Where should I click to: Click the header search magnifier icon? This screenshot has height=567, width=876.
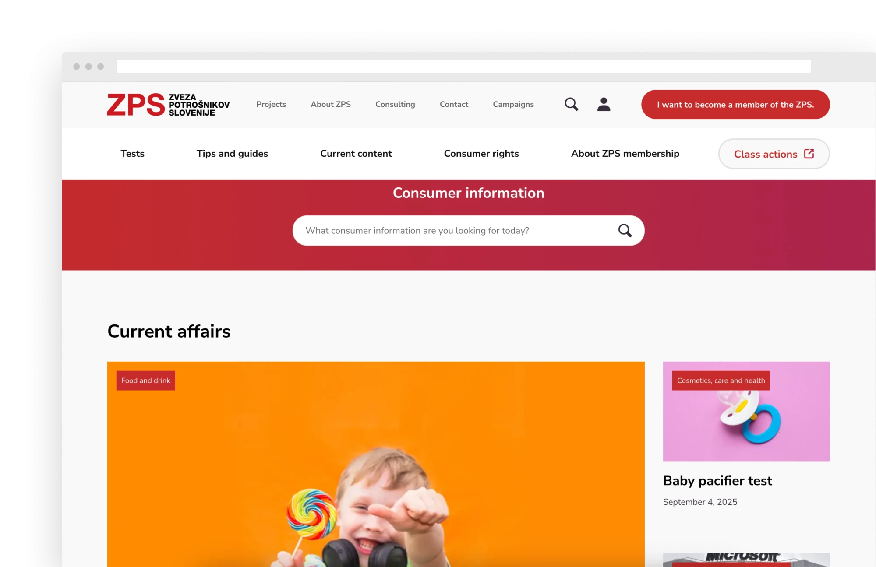pos(571,104)
